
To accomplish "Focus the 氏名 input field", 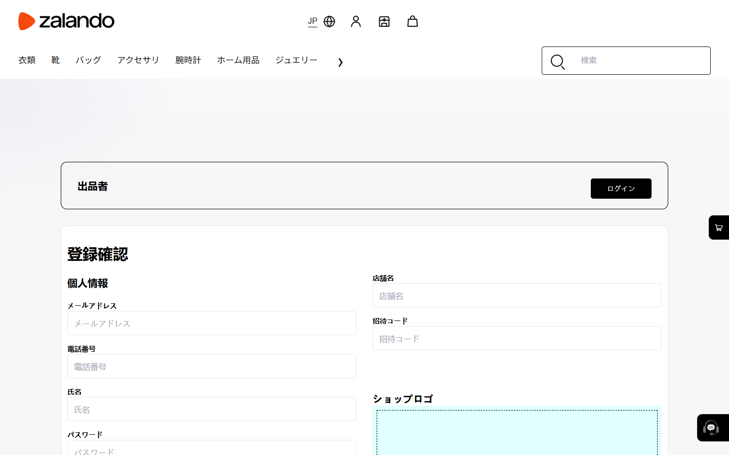I will (212, 409).
